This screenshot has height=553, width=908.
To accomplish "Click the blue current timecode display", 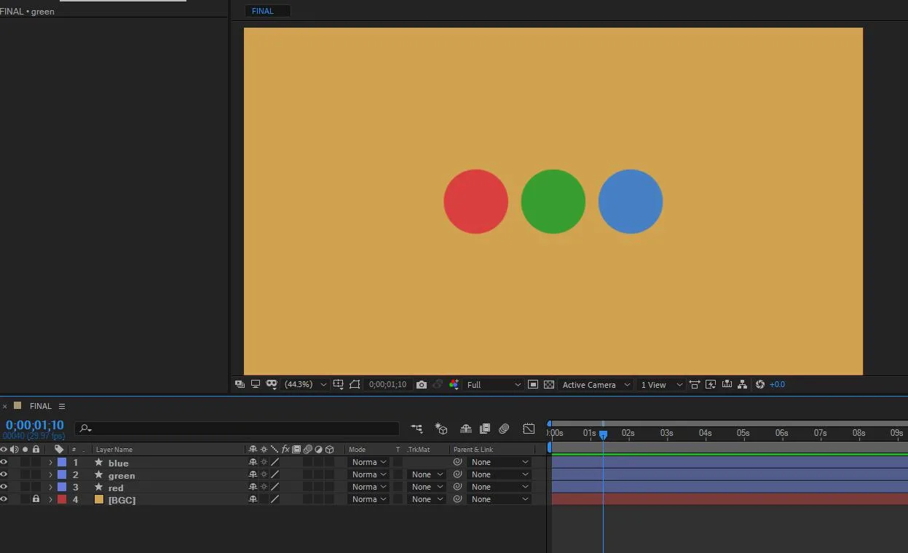I will coord(35,425).
